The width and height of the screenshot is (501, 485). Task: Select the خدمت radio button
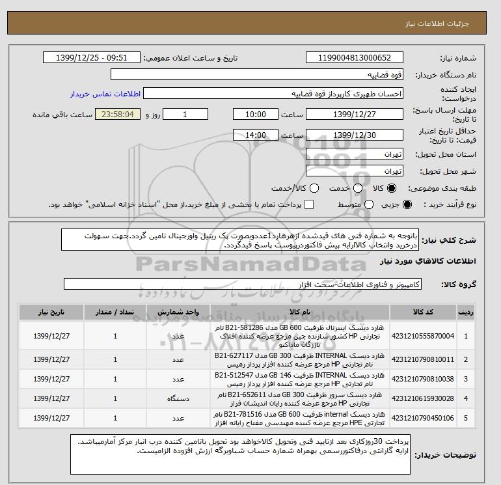point(358,188)
